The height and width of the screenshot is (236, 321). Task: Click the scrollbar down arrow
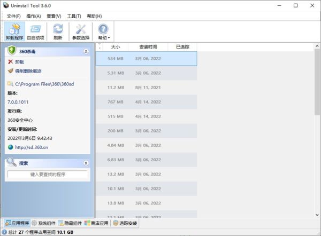pos(317,215)
